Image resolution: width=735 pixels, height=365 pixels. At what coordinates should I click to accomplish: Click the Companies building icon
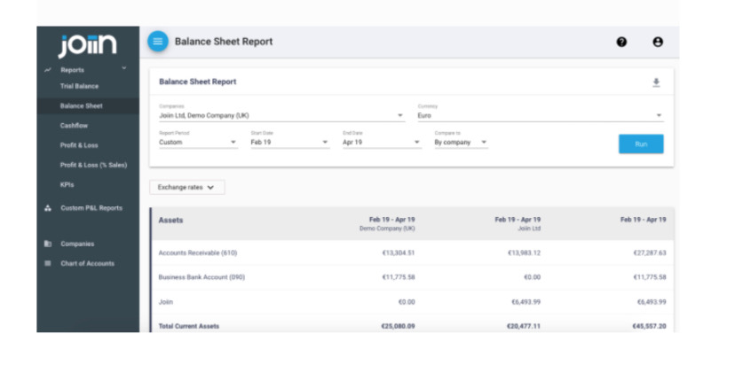47,244
